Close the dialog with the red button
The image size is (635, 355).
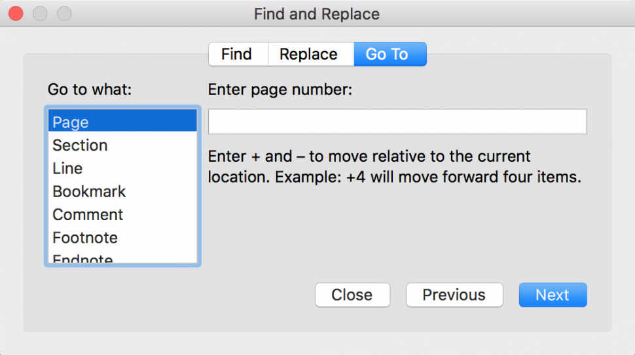pyautogui.click(x=16, y=13)
